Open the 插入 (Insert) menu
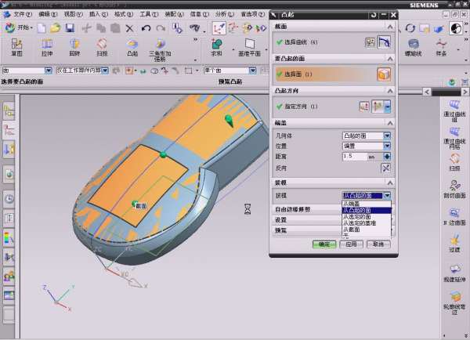The width and height of the screenshot is (470, 340). pyautogui.click(x=99, y=13)
